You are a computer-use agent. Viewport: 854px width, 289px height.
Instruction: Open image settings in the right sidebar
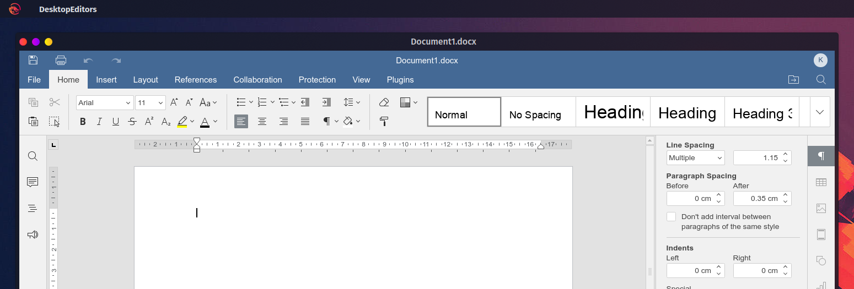pyautogui.click(x=821, y=209)
